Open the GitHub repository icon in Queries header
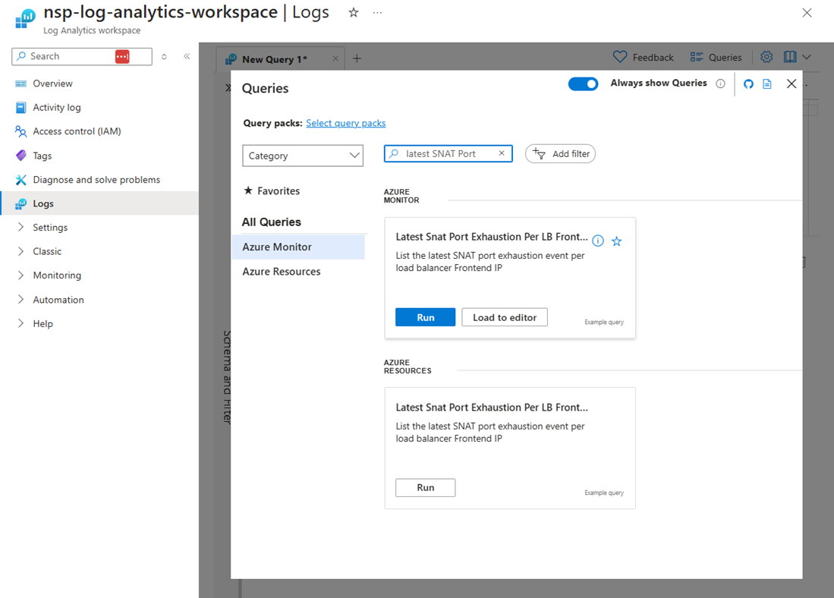834x598 pixels. 748,83
